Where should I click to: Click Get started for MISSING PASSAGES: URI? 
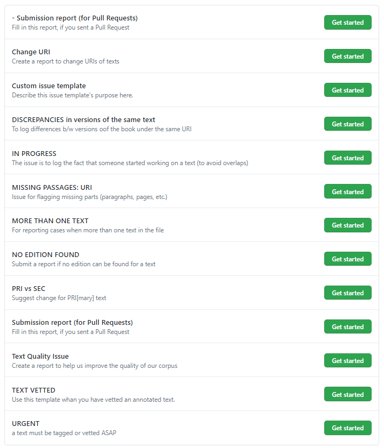pos(347,192)
